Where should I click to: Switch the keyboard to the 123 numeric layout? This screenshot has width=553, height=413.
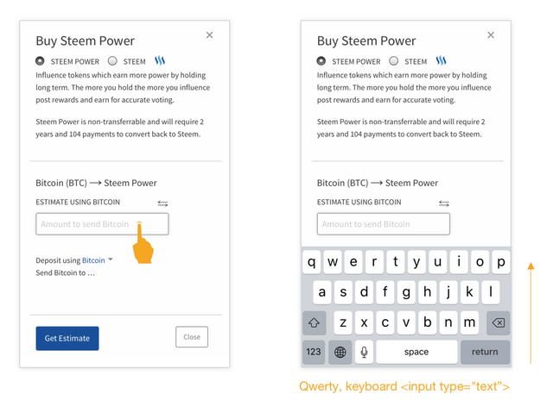click(314, 352)
